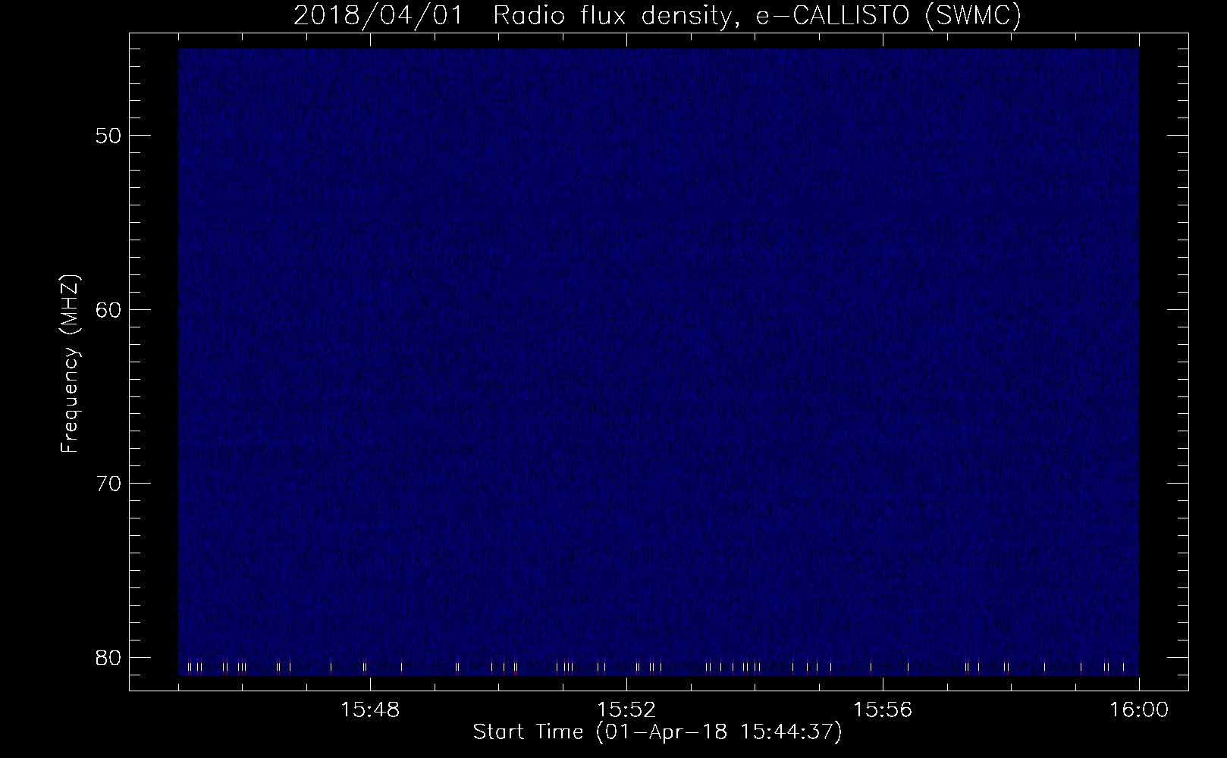Click the 'Start Time (01-Apr-18 15:44:37)' label
Viewport: 1227px width, 758px height.
tap(657, 732)
